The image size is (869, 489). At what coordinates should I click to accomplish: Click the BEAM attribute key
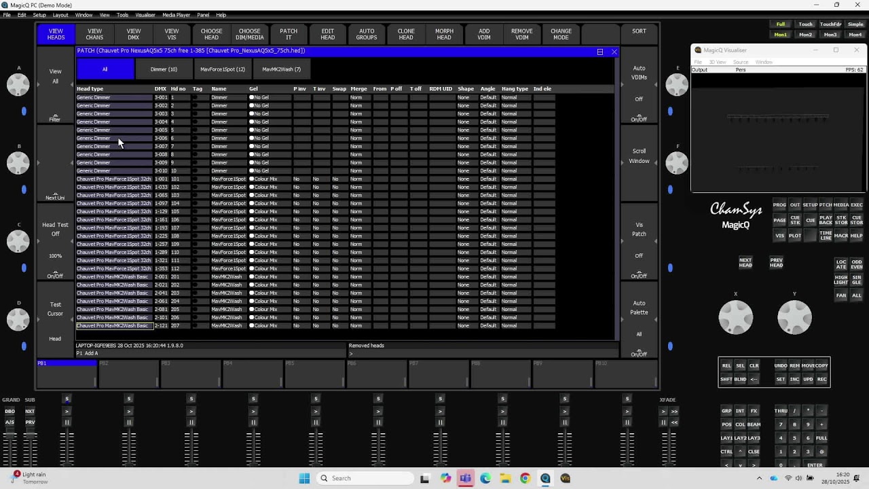pos(754,424)
